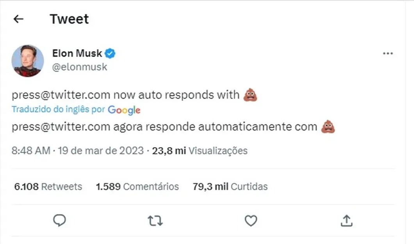Show the 79,3 mil Curtidas list
The width and height of the screenshot is (414, 244).
pos(230,187)
